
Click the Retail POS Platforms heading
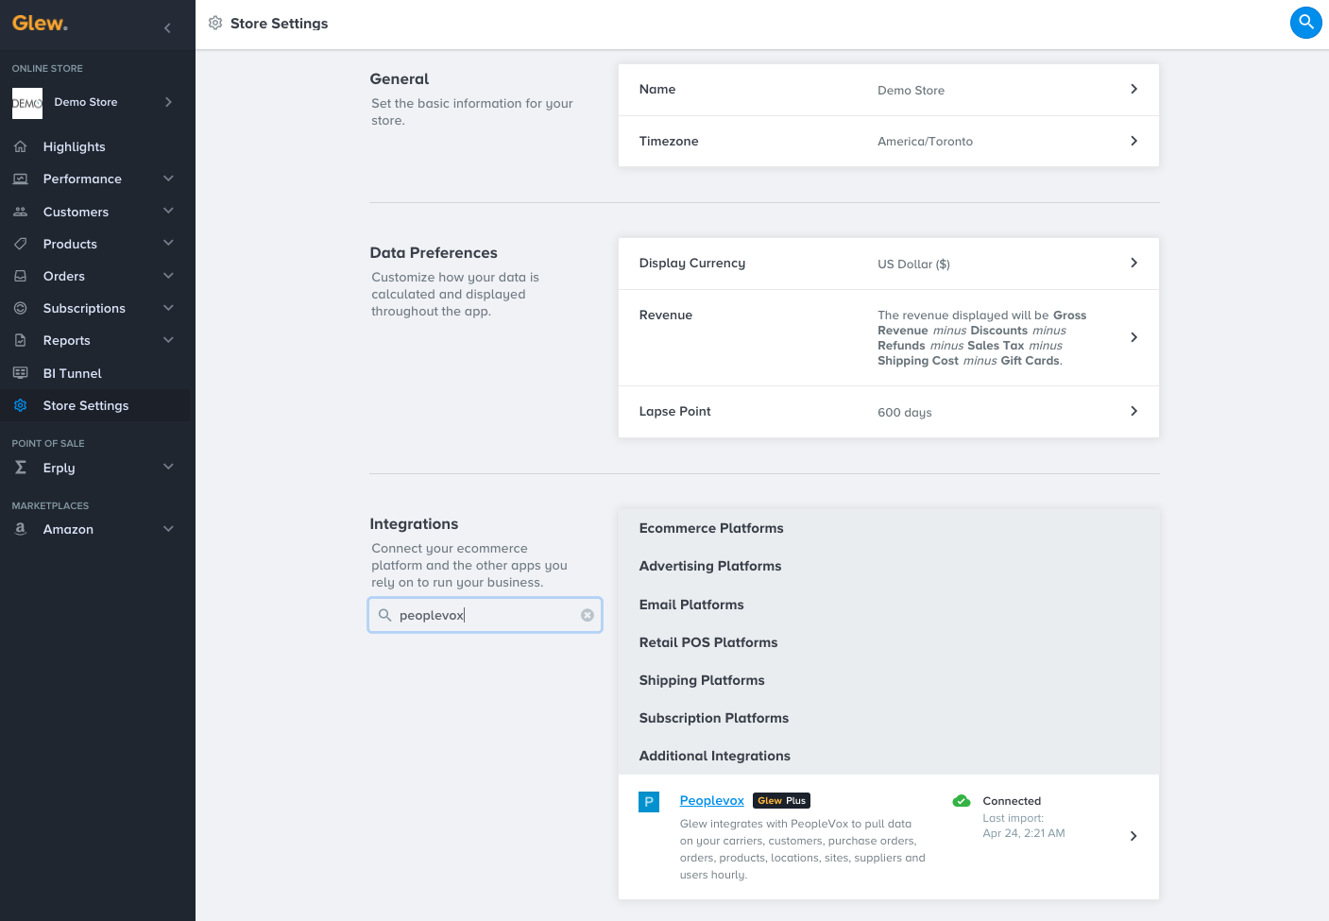coord(708,642)
